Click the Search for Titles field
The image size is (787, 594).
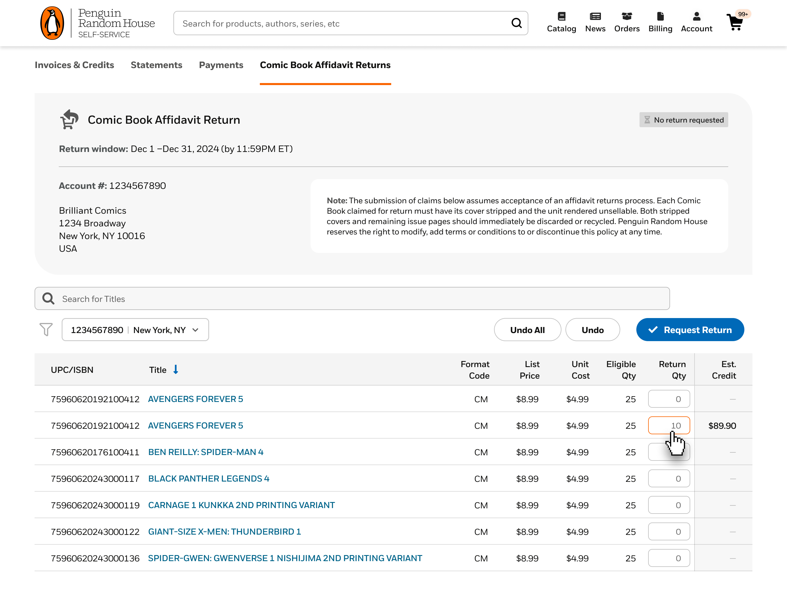[352, 298]
